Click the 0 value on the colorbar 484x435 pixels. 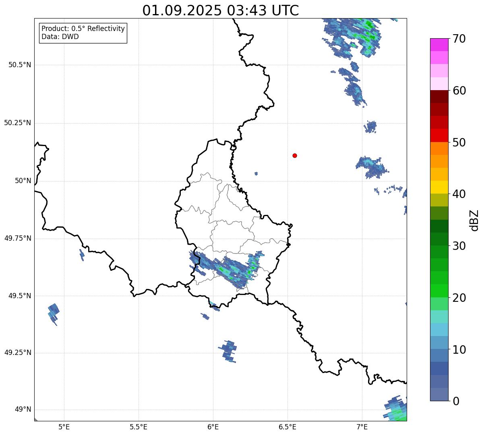[455, 401]
